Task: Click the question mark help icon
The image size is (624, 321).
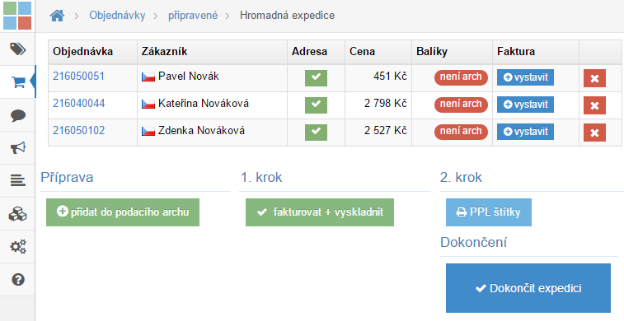Action: [x=18, y=280]
